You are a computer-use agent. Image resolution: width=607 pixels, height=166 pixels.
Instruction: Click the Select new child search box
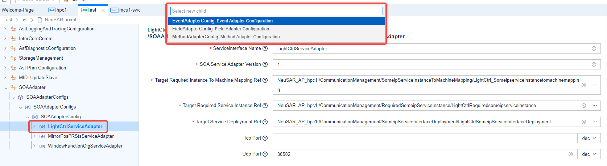(x=276, y=11)
